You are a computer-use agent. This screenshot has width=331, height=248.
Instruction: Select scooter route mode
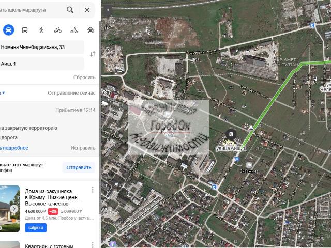click(x=74, y=30)
